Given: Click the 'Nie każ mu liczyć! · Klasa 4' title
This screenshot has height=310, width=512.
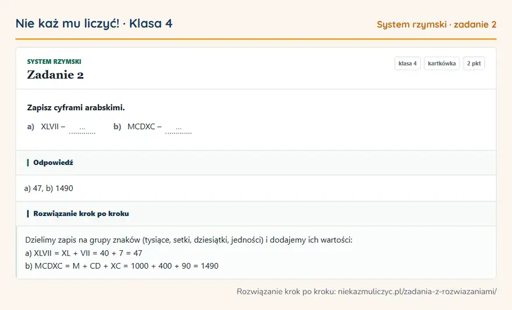Looking at the screenshot, I should pyautogui.click(x=94, y=23).
